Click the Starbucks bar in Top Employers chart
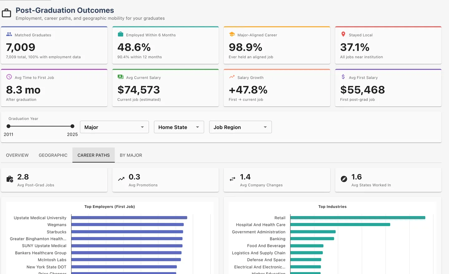The image size is (449, 274). [x=127, y=232]
